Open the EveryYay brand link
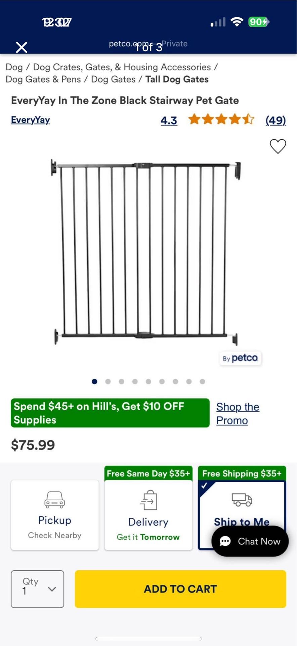 (30, 120)
